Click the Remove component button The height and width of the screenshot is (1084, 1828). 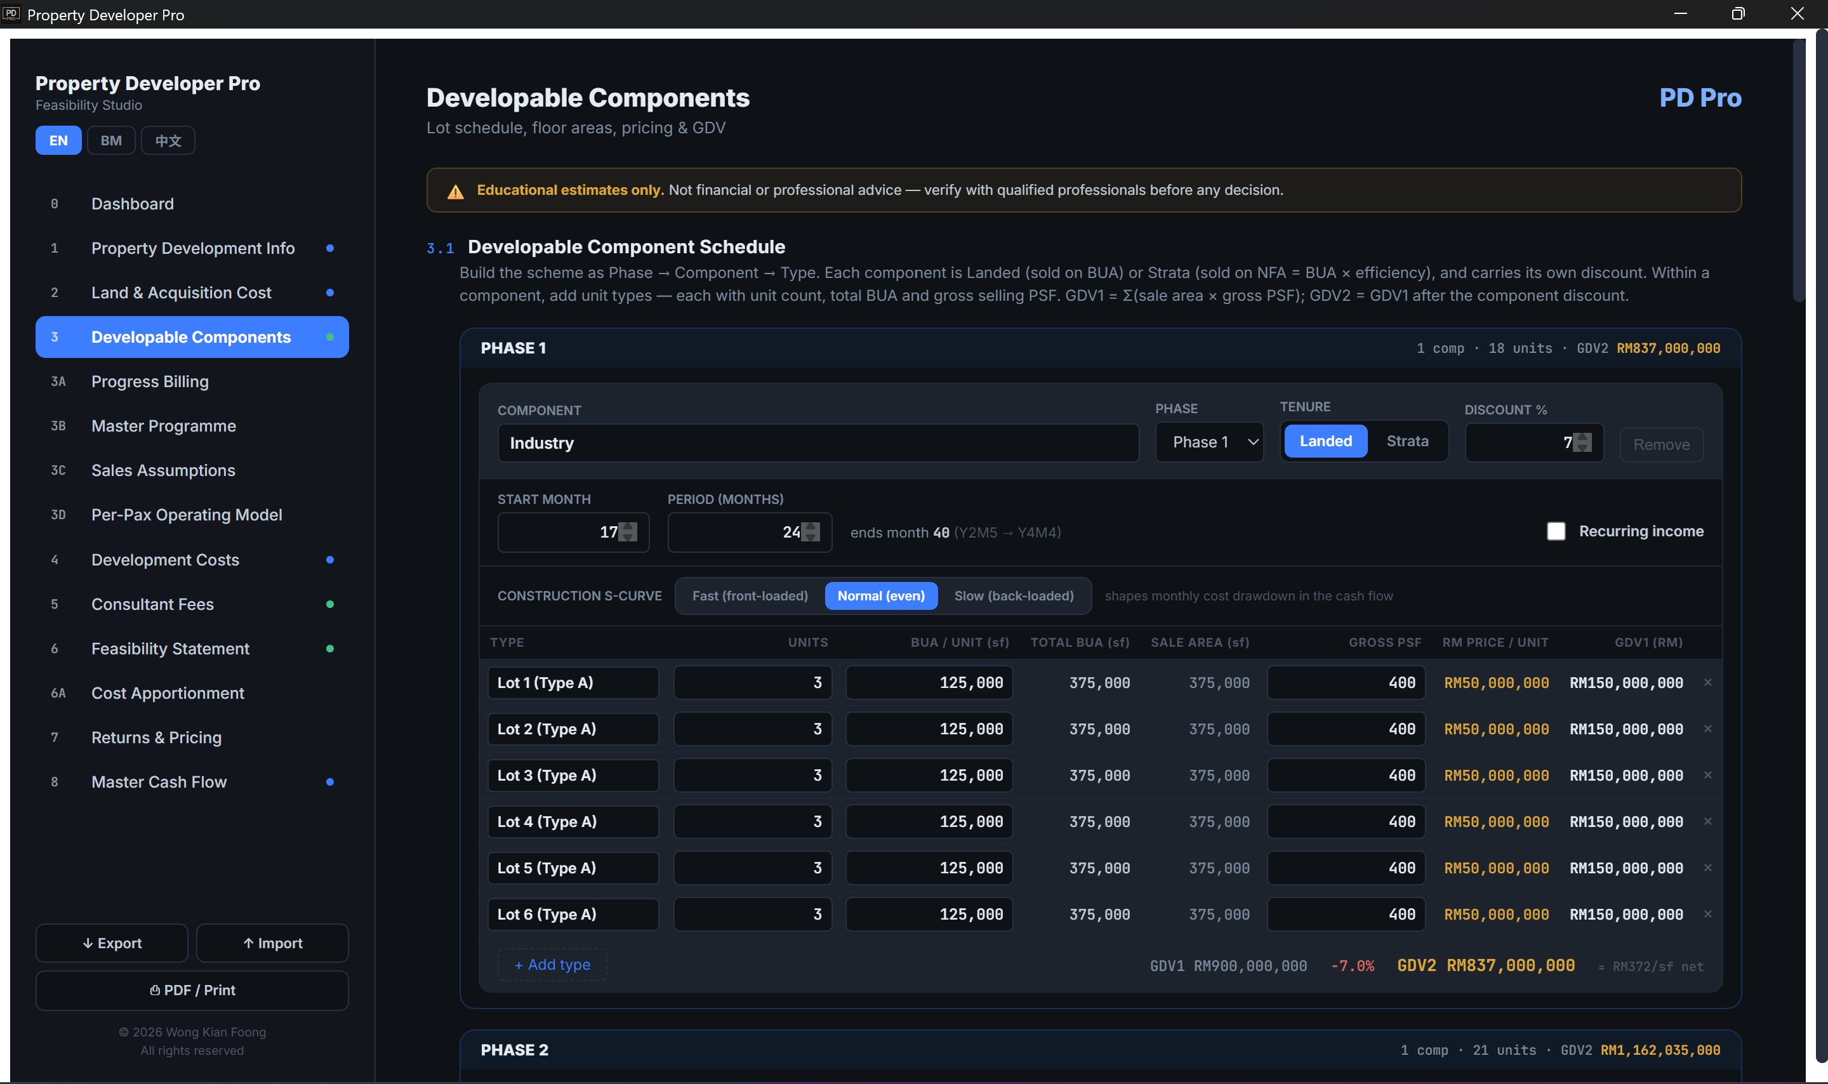pos(1661,444)
